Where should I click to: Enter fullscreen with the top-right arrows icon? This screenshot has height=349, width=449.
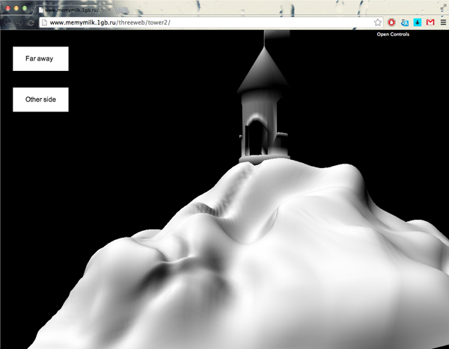(x=442, y=6)
